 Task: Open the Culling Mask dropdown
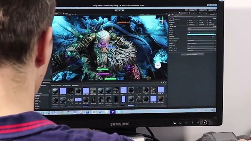coord(202,51)
